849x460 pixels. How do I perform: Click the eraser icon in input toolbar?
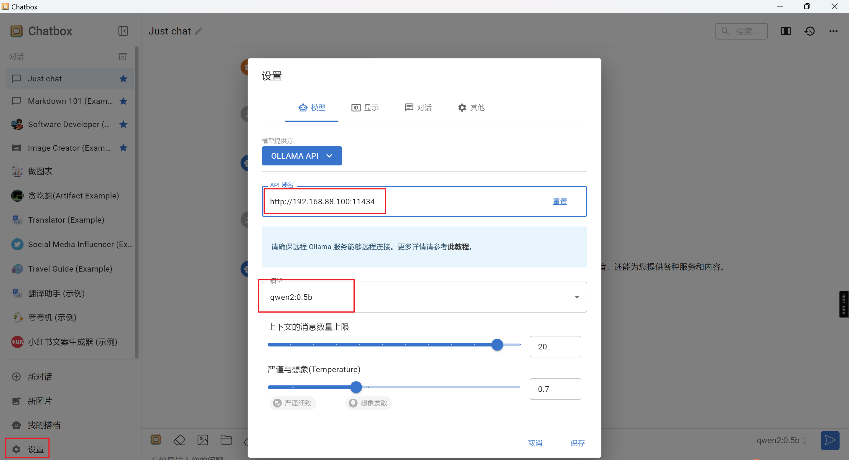[179, 440]
